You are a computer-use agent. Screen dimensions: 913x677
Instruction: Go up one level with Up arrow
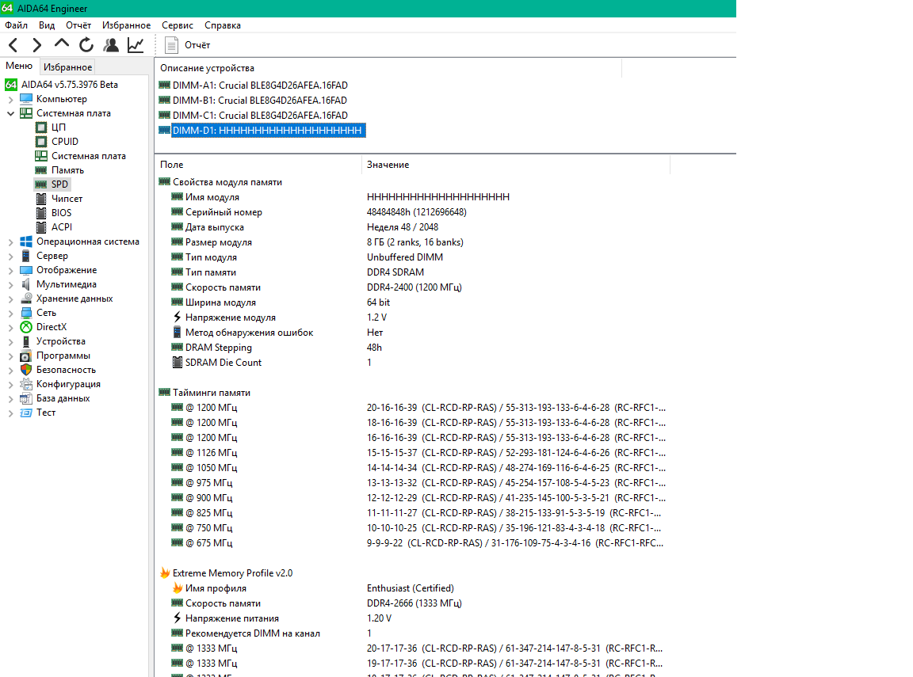[x=61, y=44]
